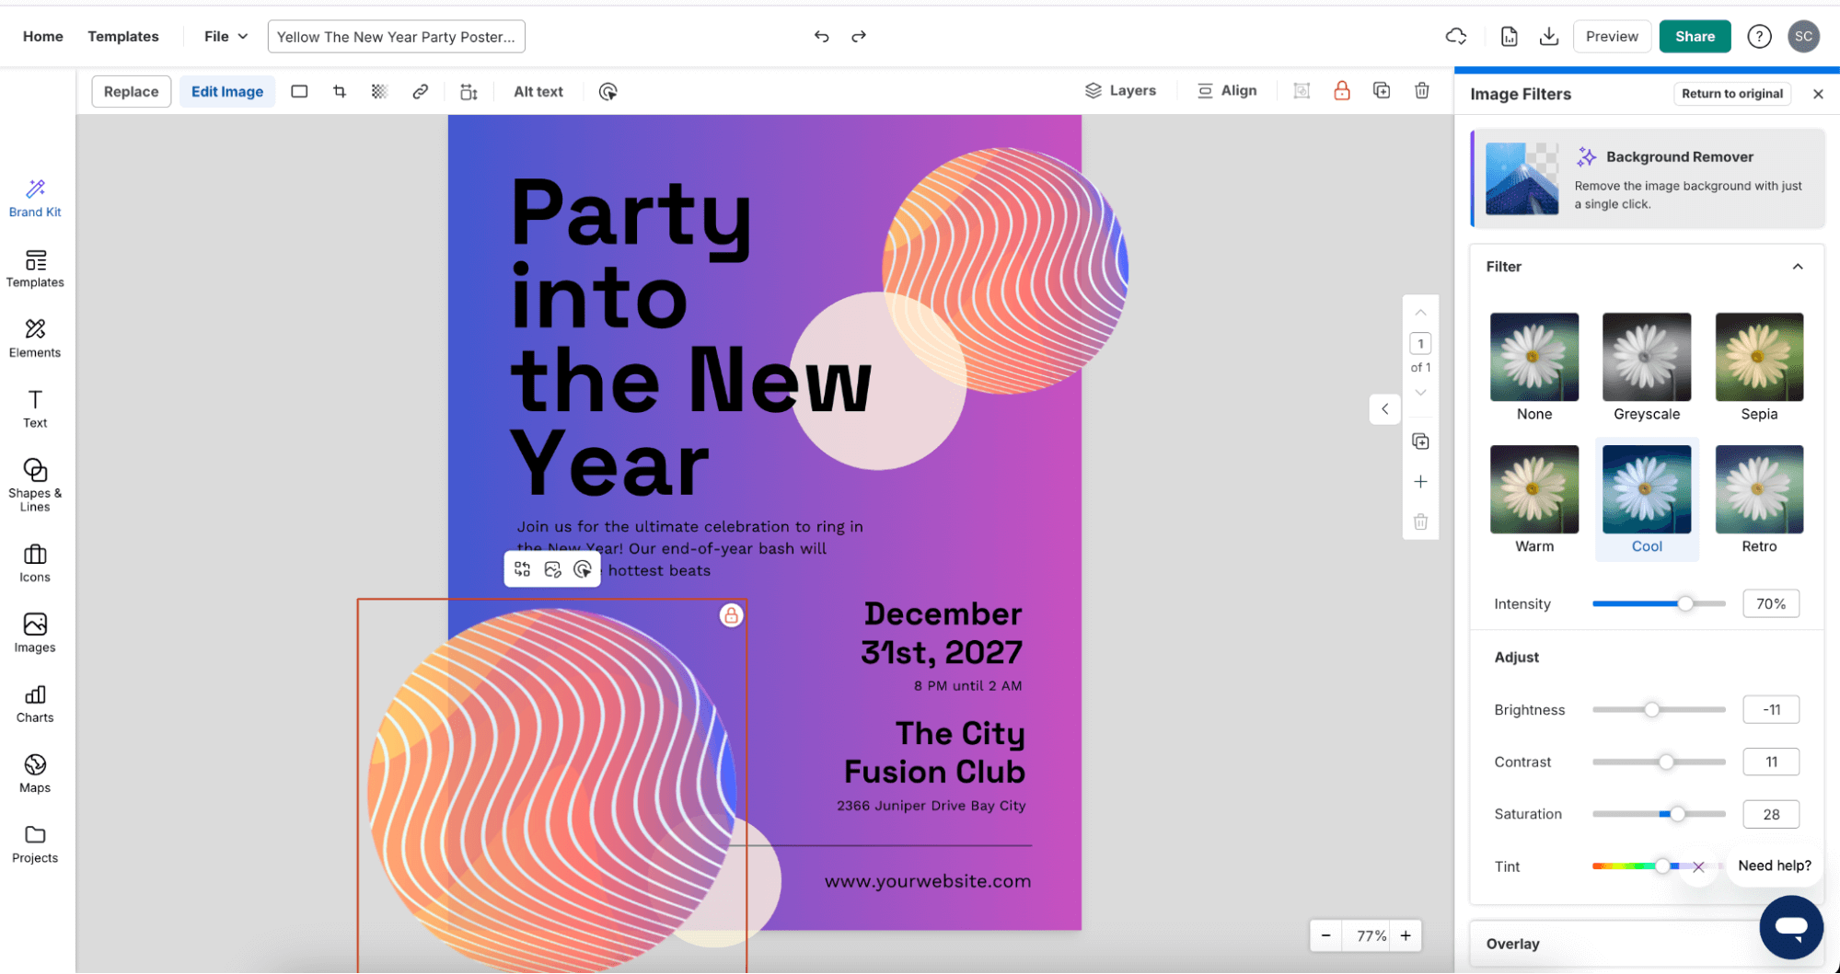Select the Crop tool in the toolbar
The image size is (1840, 974).
coord(340,91)
